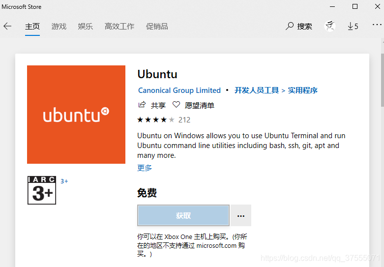Switch to the 游戏 tab

click(x=59, y=26)
